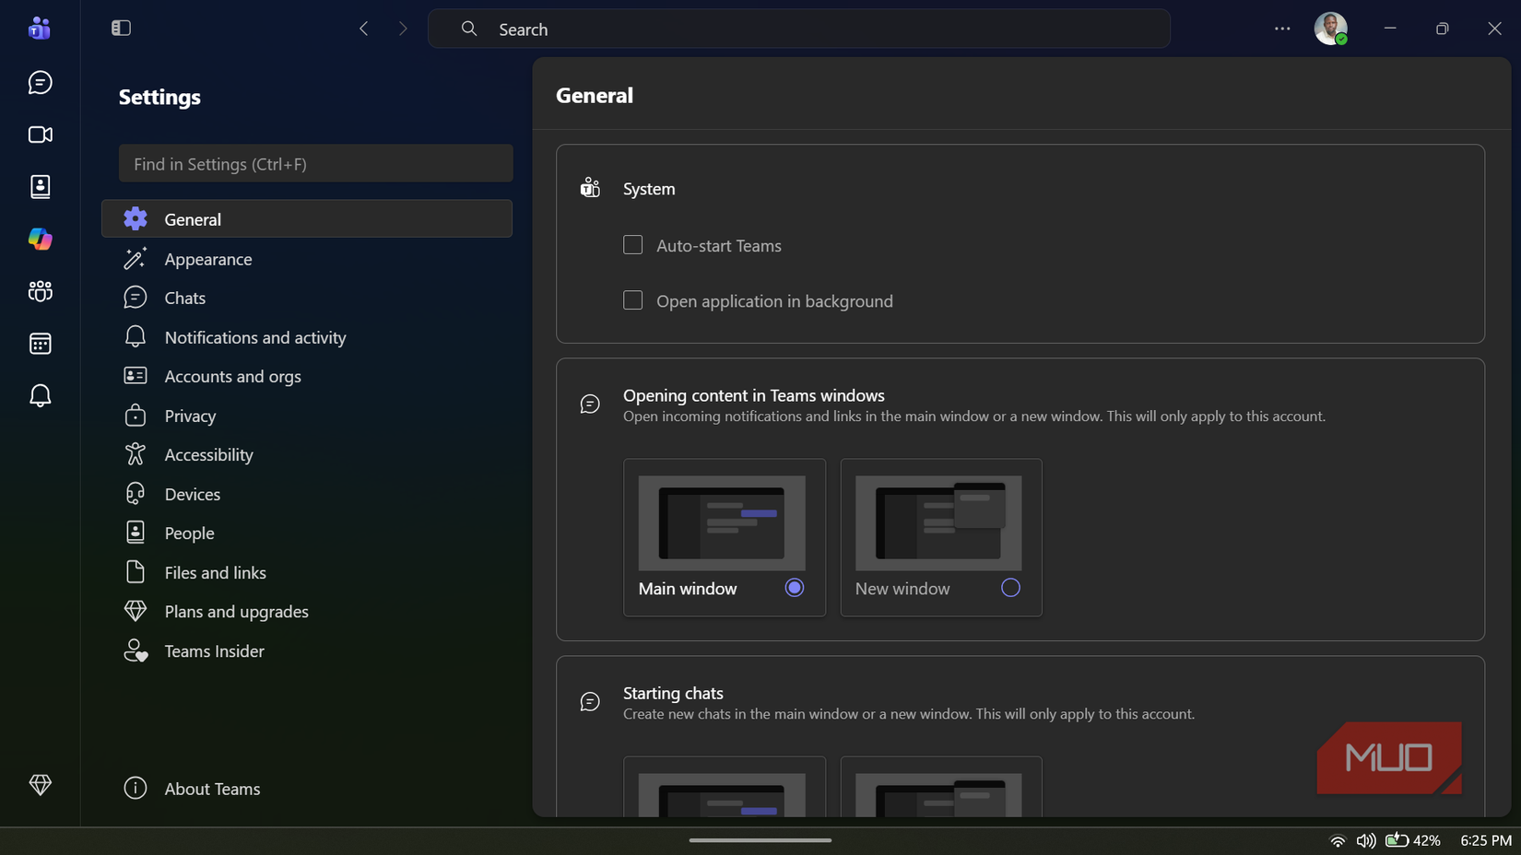
Task: Click Main window preview under Opening content
Action: click(x=722, y=522)
